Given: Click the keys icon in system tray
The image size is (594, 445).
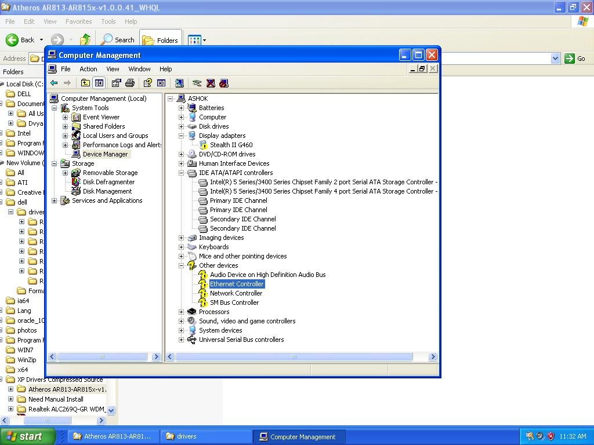Looking at the screenshot, I should pos(530,436).
